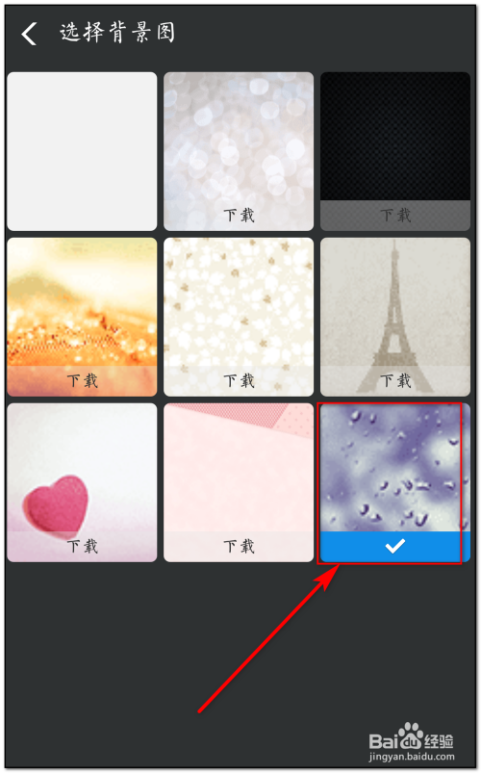Select the plain white background thumbnail
The image size is (481, 773).
coord(82,151)
